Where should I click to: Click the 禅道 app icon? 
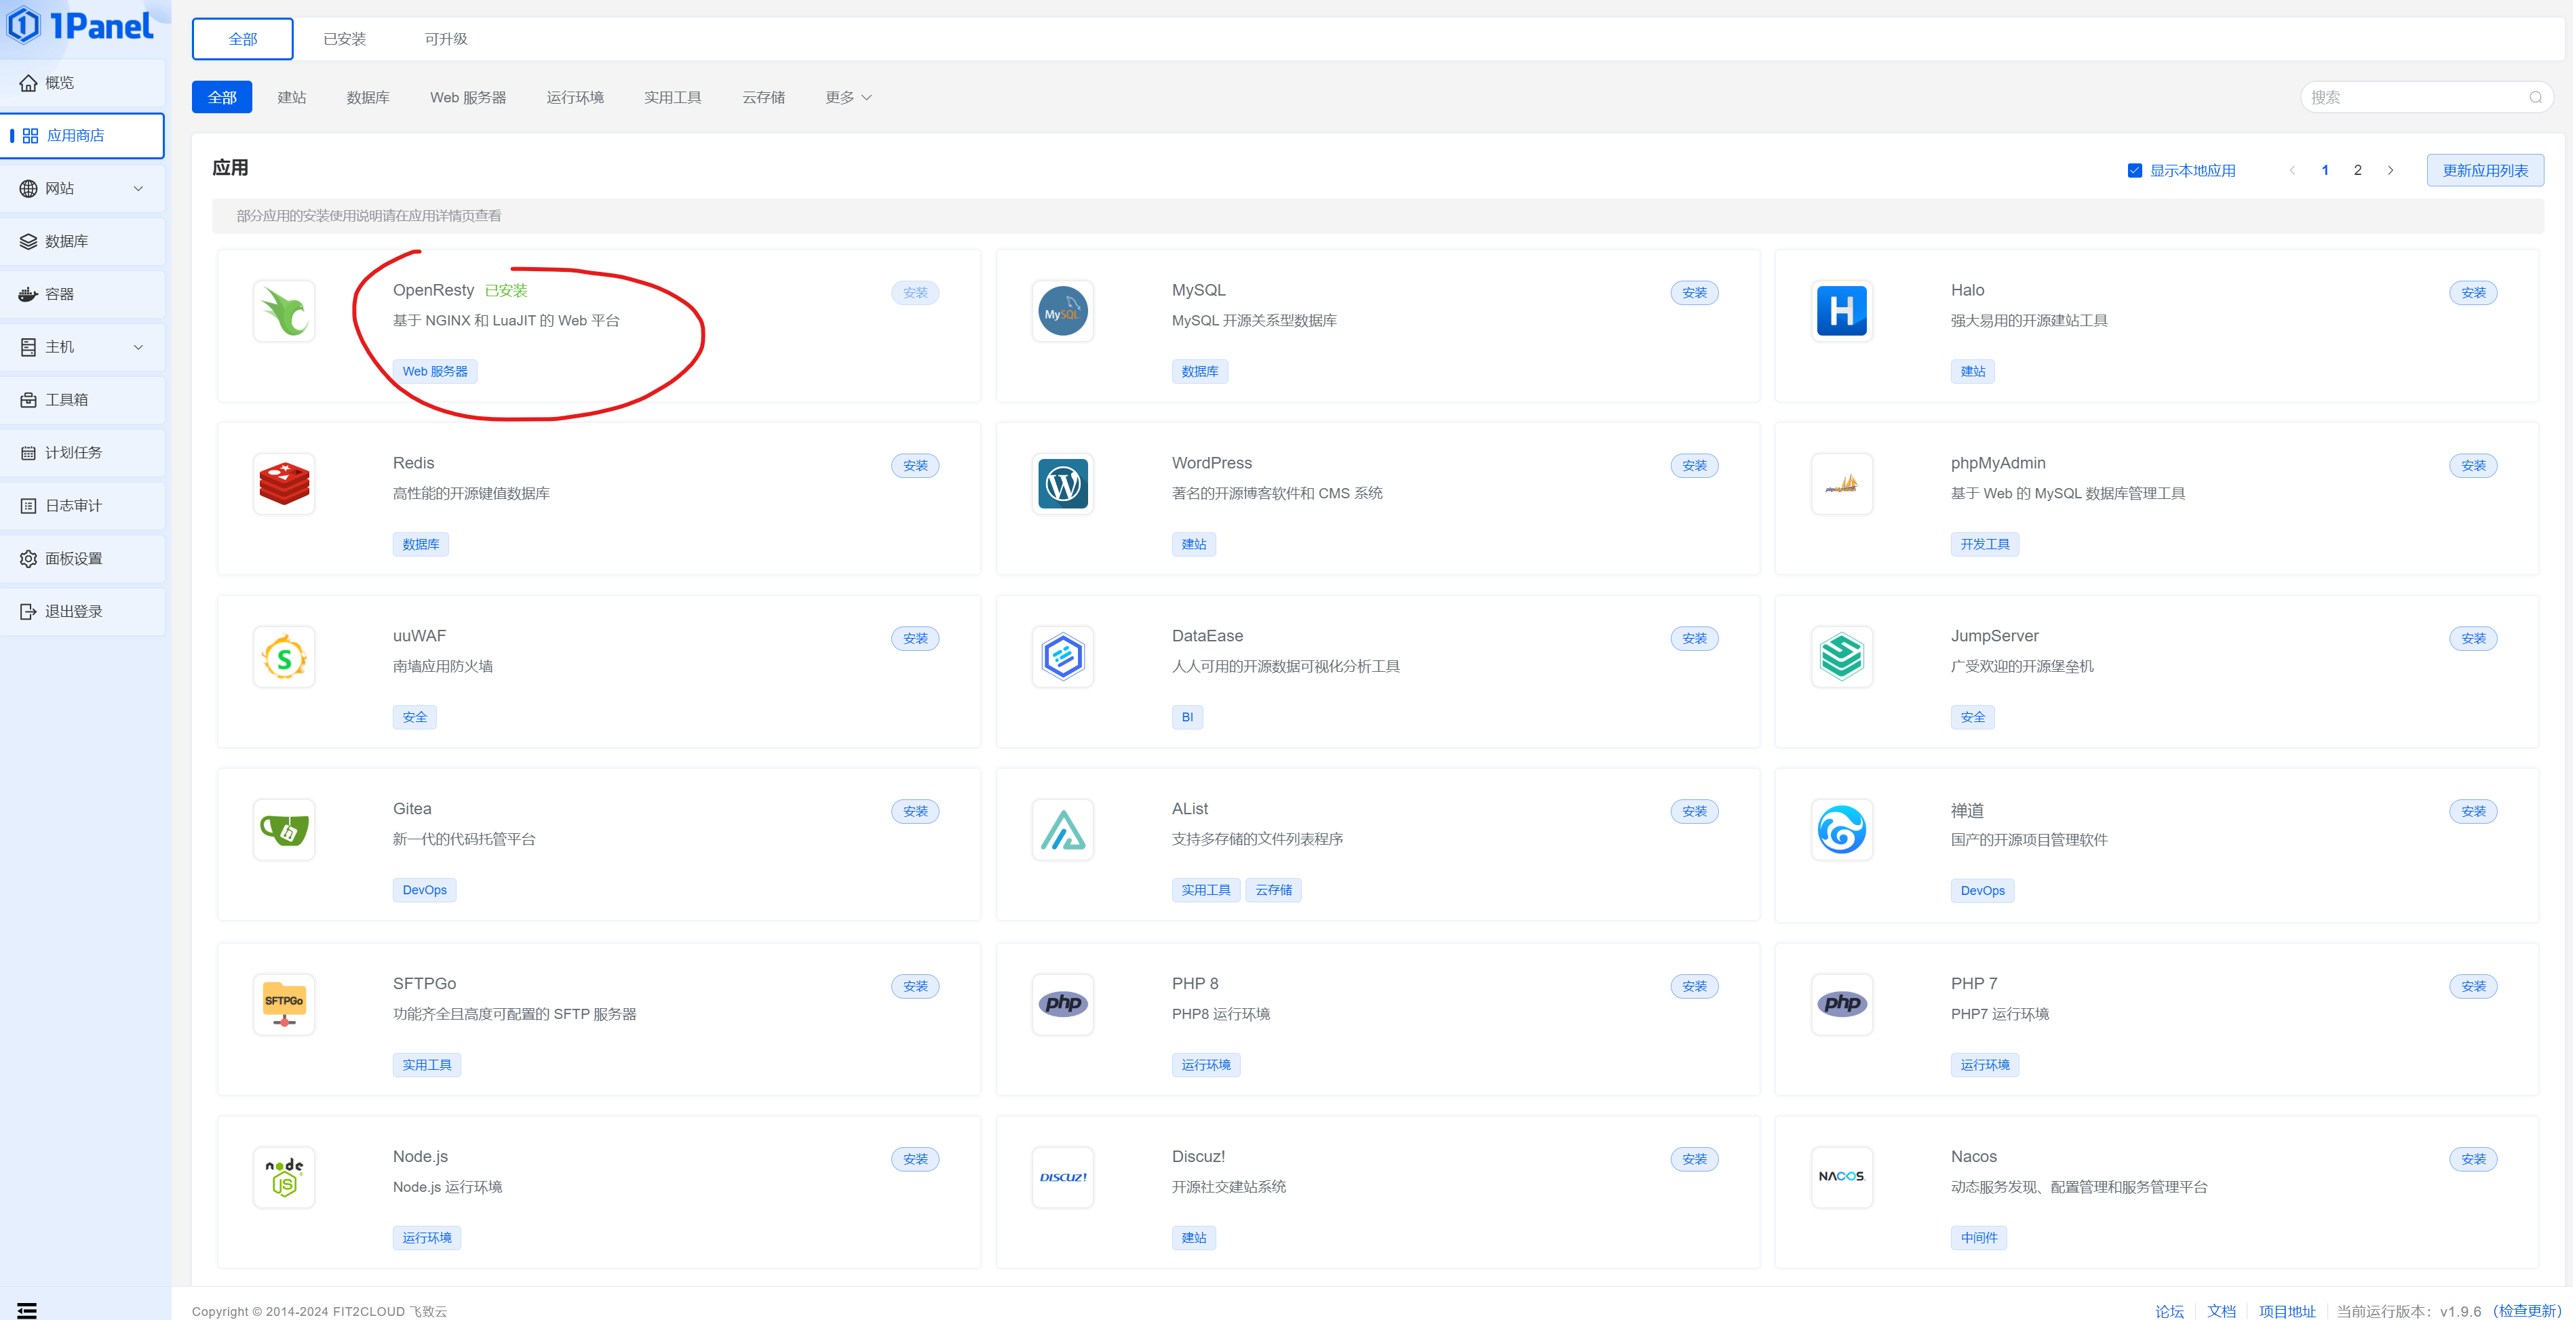pos(1842,830)
